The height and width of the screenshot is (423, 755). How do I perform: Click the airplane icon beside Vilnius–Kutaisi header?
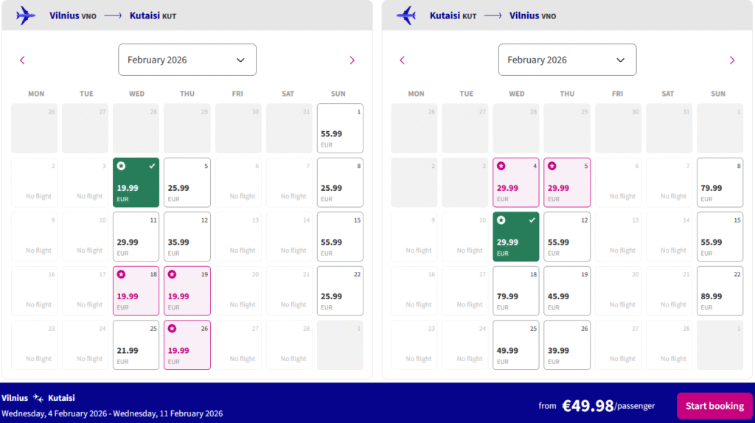26,15
